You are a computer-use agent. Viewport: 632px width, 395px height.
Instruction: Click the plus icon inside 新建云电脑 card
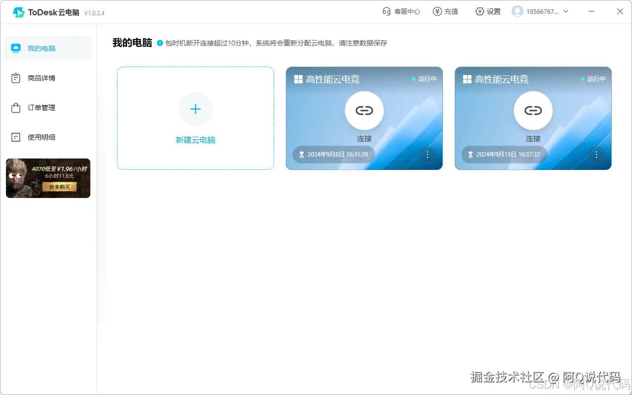[196, 109]
